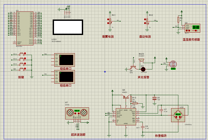Click the left red arrow on SRF04
This screenshot has height=140, width=208.
click(75, 114)
